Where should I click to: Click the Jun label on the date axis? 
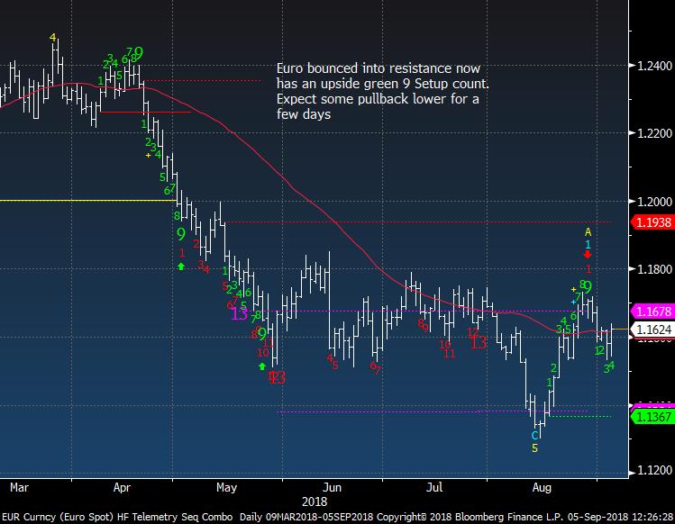coord(331,487)
